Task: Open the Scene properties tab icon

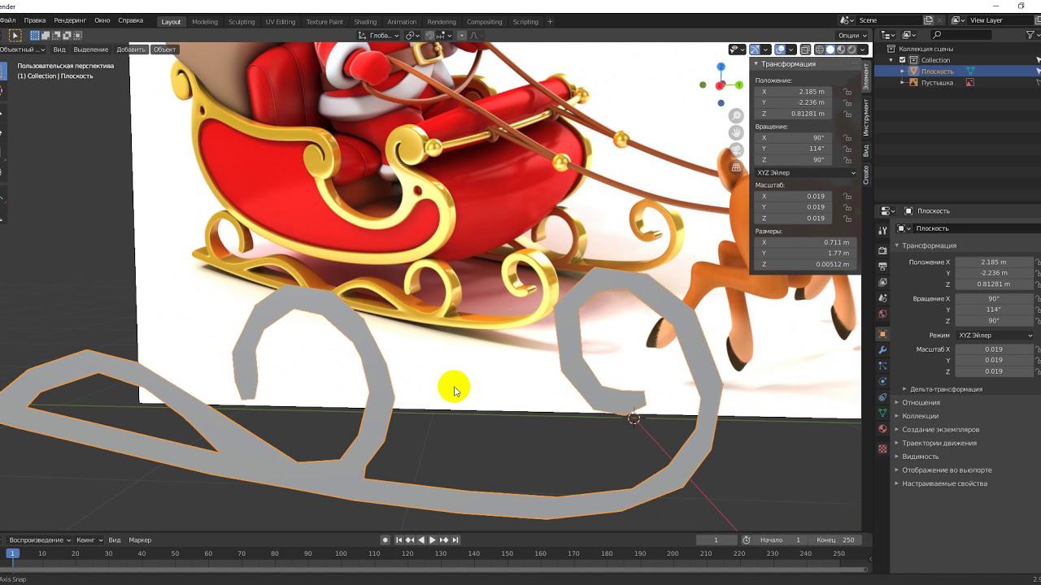Action: click(882, 298)
